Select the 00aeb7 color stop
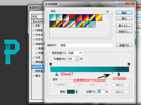Screen dimensions: 141x105 (57, 74)
